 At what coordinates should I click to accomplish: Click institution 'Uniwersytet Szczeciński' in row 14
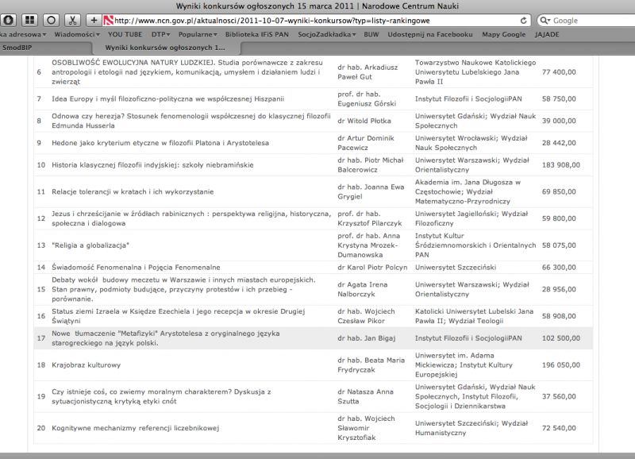tap(455, 268)
